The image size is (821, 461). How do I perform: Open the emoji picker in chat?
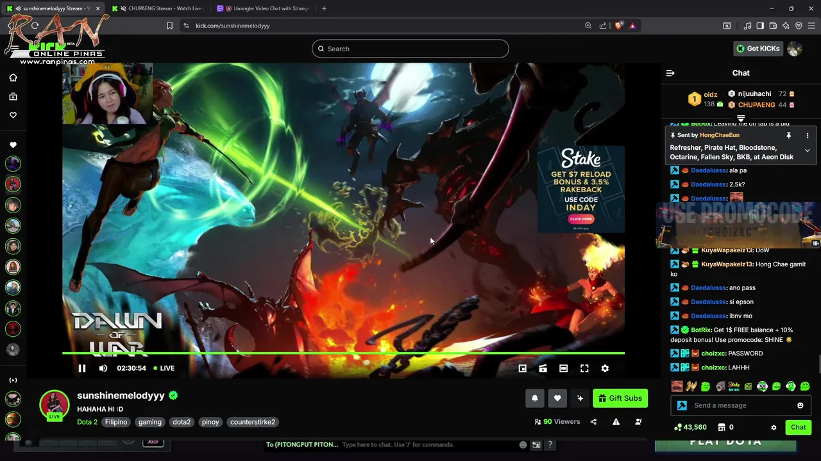[x=800, y=405]
